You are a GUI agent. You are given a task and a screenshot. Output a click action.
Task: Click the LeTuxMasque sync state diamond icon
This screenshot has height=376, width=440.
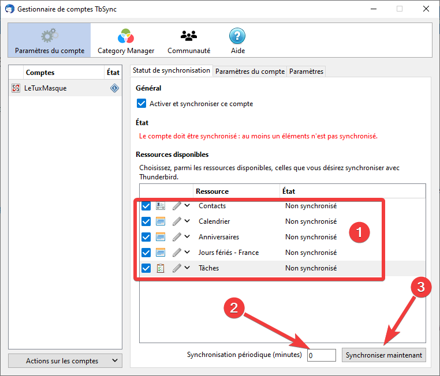click(x=114, y=88)
